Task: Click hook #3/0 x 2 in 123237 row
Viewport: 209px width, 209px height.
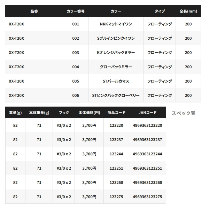Action: coord(64,140)
